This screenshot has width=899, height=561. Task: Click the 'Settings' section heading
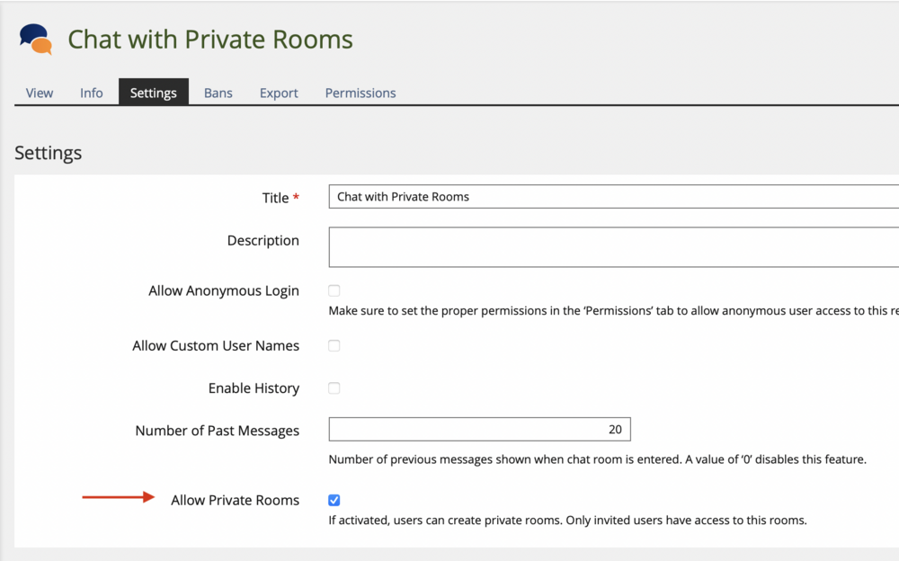(49, 153)
